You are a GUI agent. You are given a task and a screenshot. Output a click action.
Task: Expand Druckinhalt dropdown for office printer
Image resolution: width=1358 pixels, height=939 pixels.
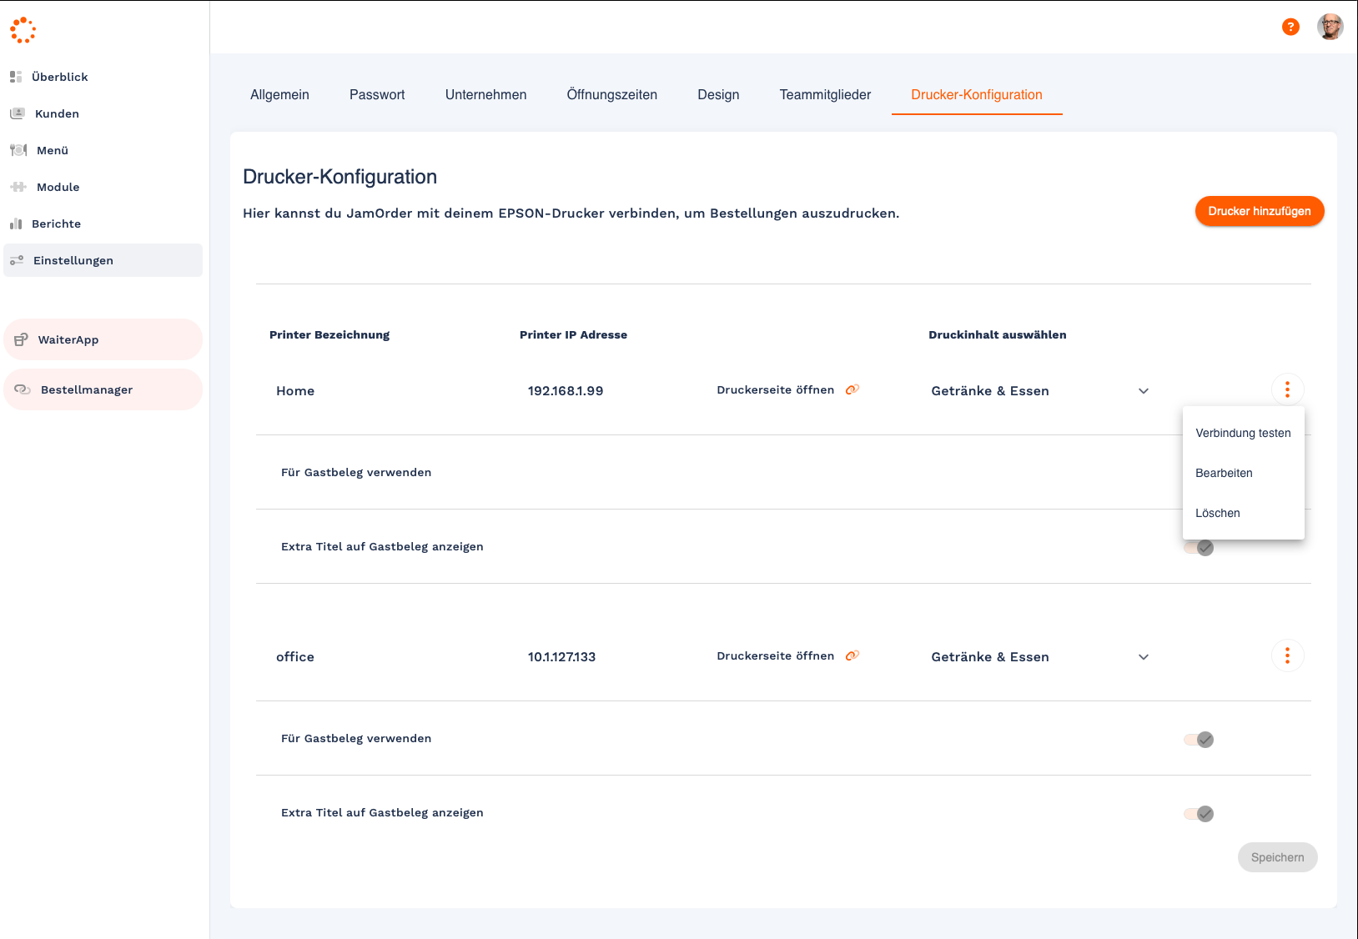1143,657
